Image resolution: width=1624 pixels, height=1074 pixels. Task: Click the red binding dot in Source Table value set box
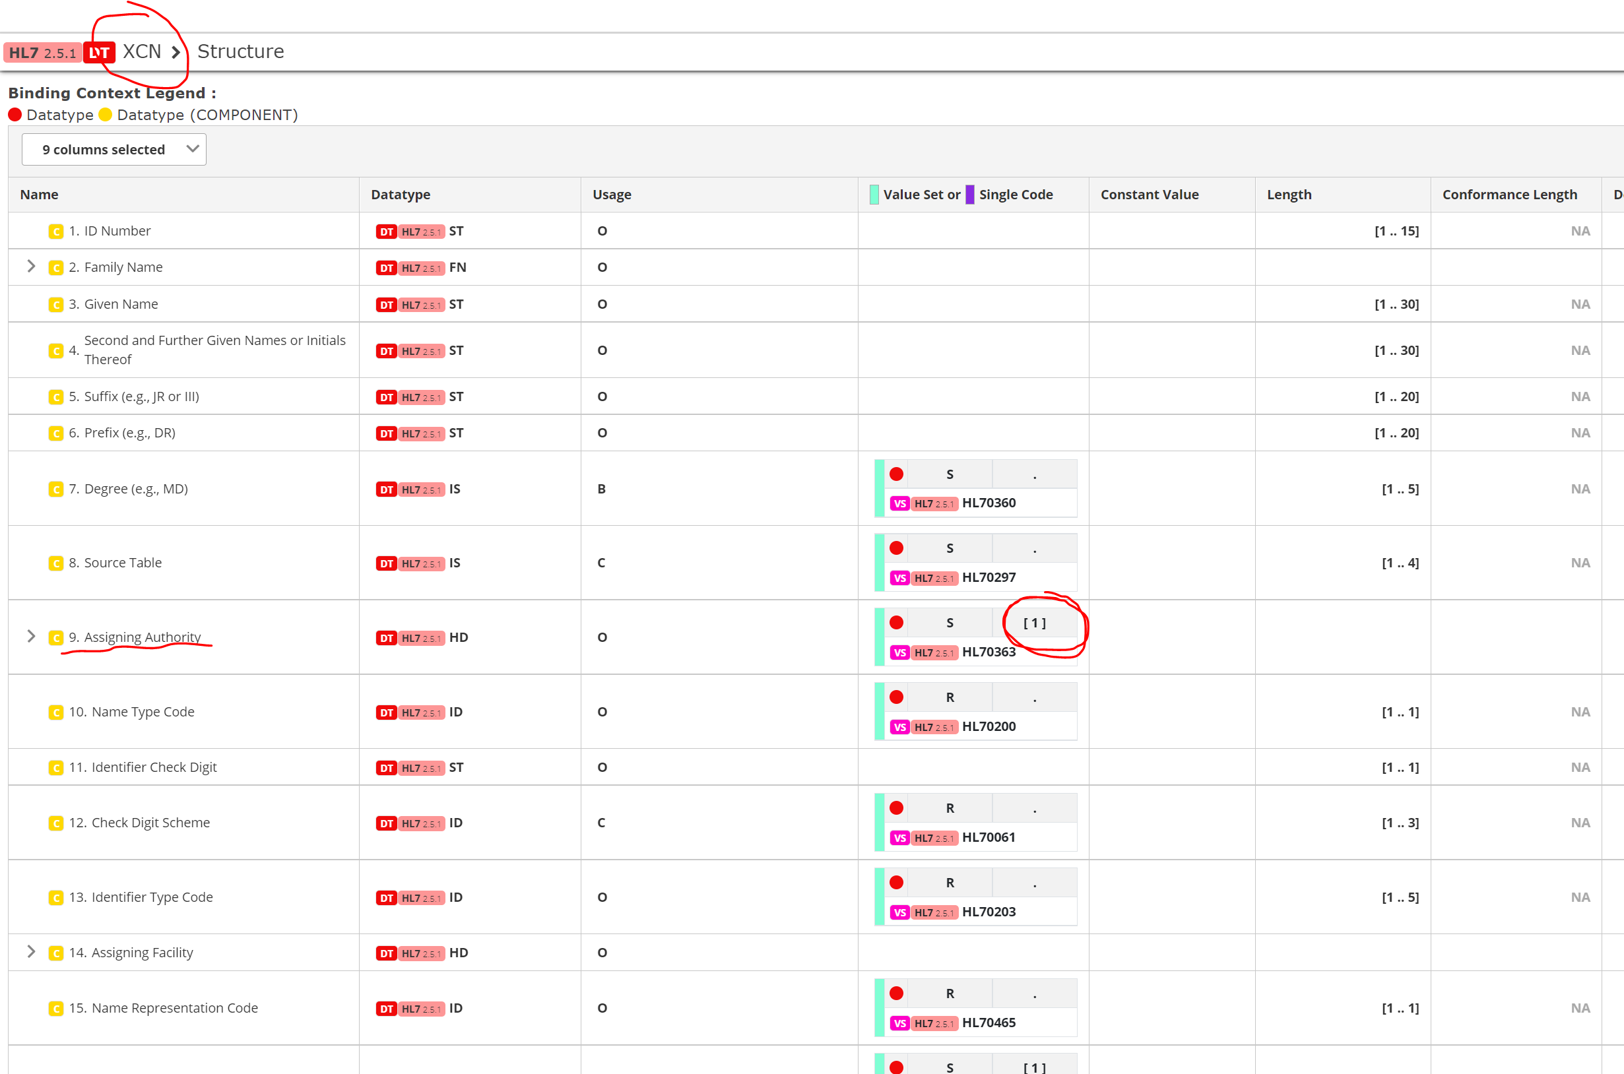point(896,548)
